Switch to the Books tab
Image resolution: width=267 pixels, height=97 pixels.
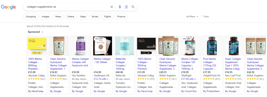tap(95, 17)
